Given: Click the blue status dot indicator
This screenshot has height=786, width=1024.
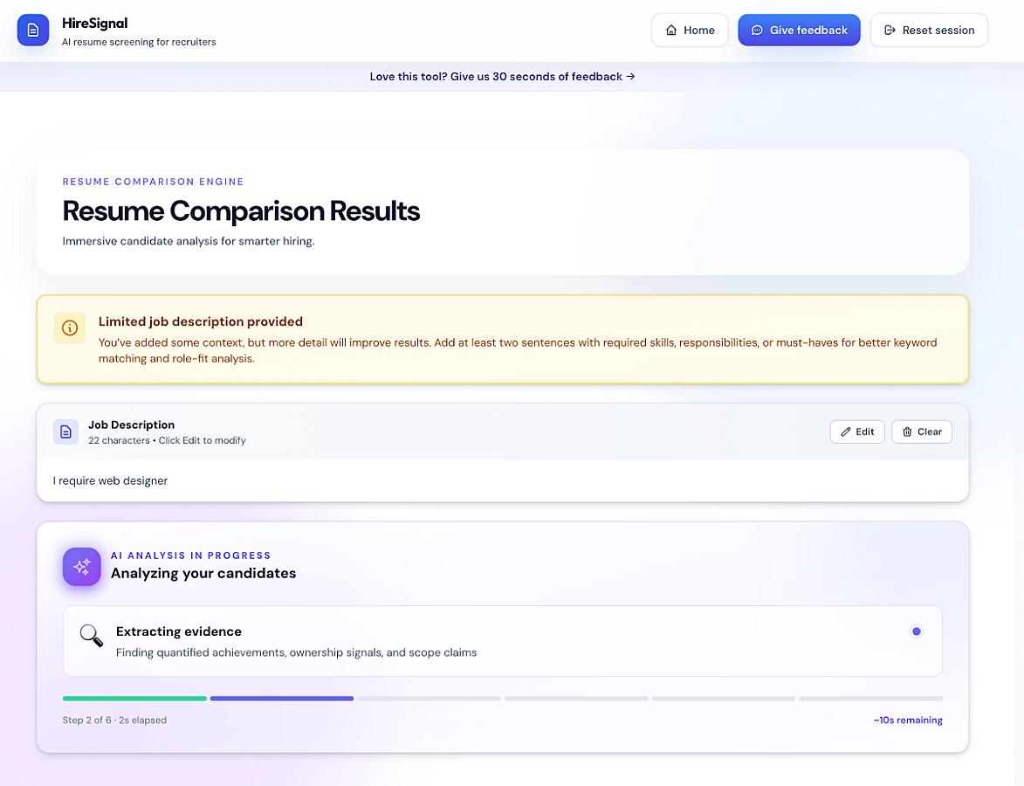Looking at the screenshot, I should coord(917,631).
